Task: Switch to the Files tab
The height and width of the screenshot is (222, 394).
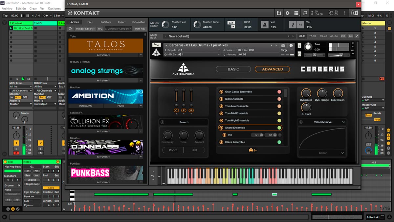Action: coord(90,22)
